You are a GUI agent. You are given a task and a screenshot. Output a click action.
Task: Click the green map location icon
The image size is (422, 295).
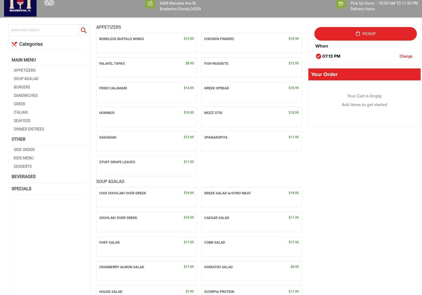click(150, 4)
